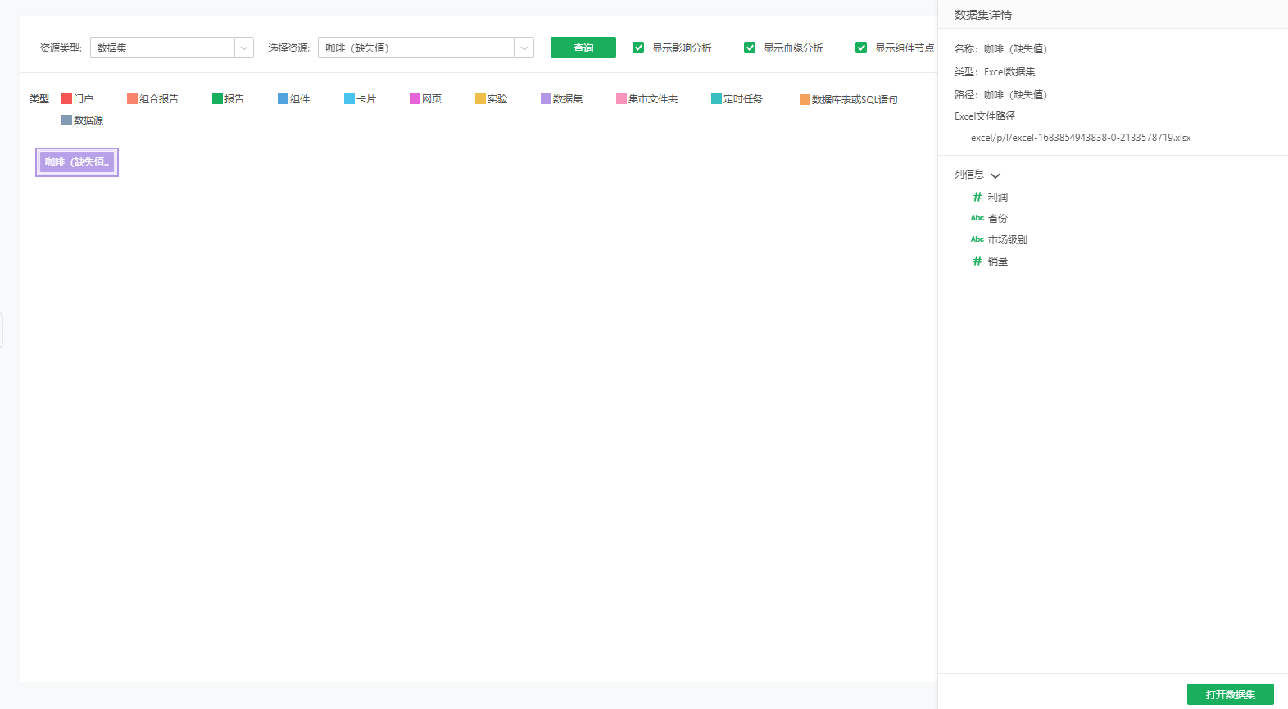
Task: Collapse the 列信息 section chevron
Action: point(995,175)
